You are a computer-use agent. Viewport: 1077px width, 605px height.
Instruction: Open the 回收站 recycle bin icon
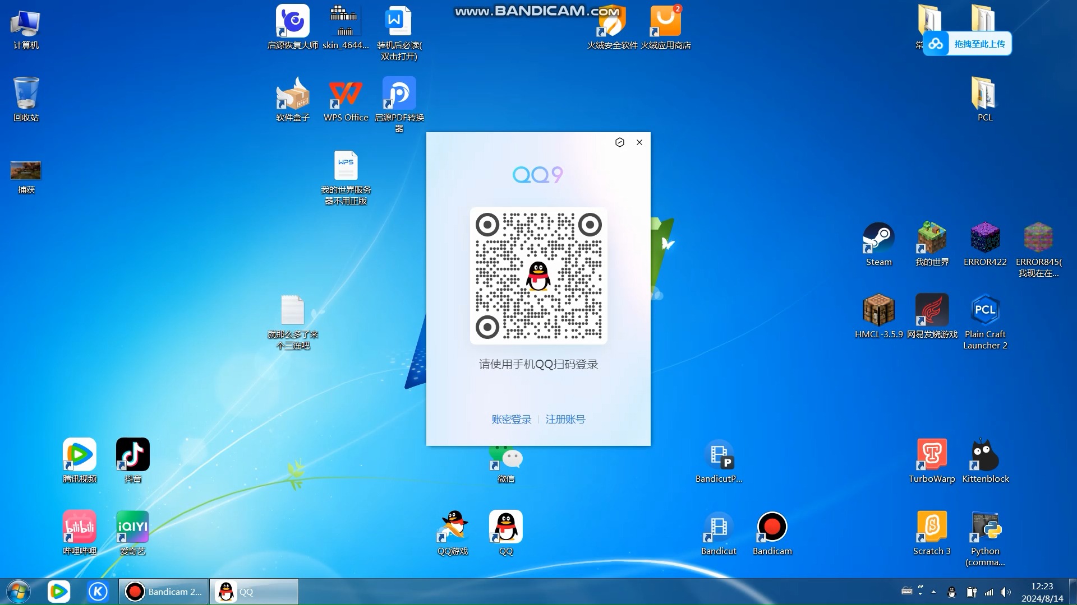[x=26, y=100]
